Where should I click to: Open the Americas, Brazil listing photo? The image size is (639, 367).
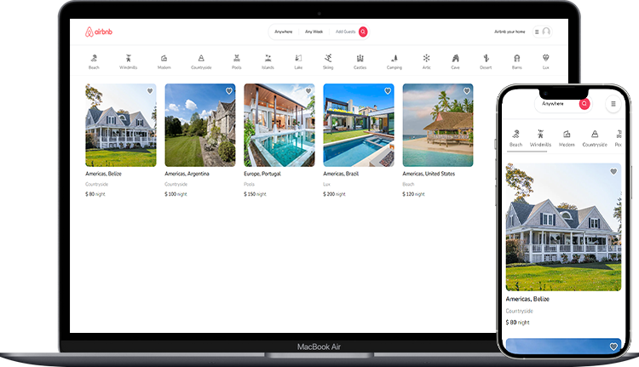(x=359, y=125)
